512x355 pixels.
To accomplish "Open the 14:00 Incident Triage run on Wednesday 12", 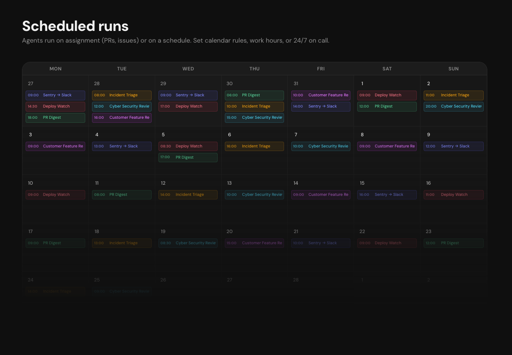I will coord(188,195).
